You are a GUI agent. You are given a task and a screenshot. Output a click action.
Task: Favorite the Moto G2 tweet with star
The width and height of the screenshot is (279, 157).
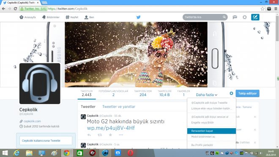[x=110, y=135]
